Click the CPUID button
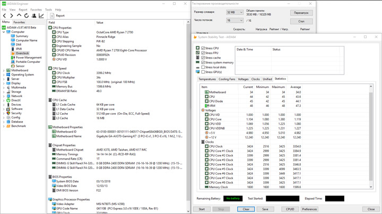The width and height of the screenshot is (382, 214). click(x=290, y=209)
